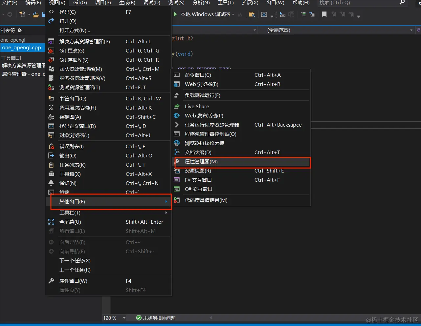Click 文件(F) in menu bar
The height and width of the screenshot is (326, 421).
tap(10, 3)
